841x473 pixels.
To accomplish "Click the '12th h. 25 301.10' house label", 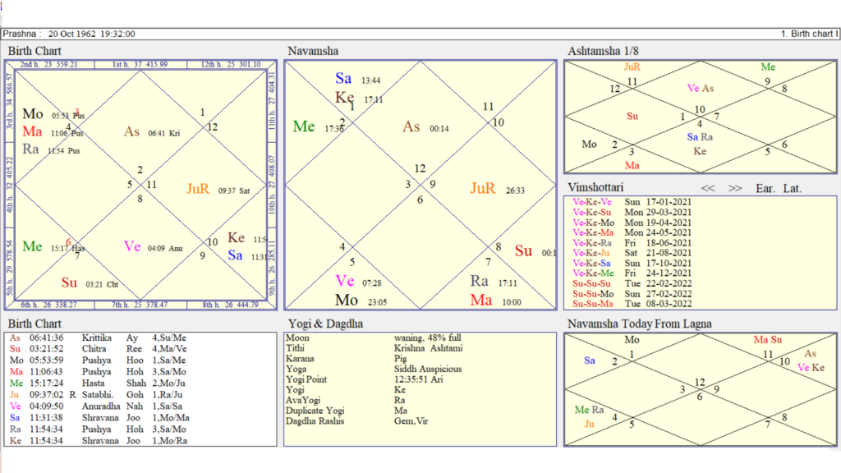I will pyautogui.click(x=231, y=64).
